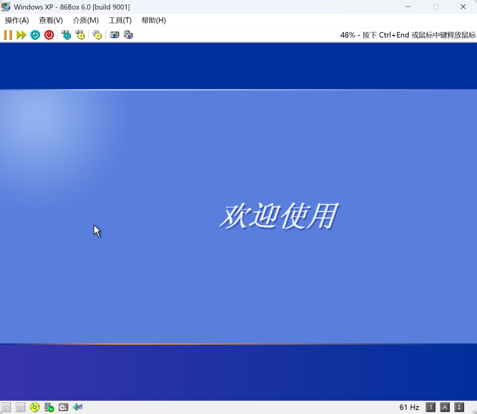Close the 86Box window
This screenshot has width=477, height=414.
point(463,7)
